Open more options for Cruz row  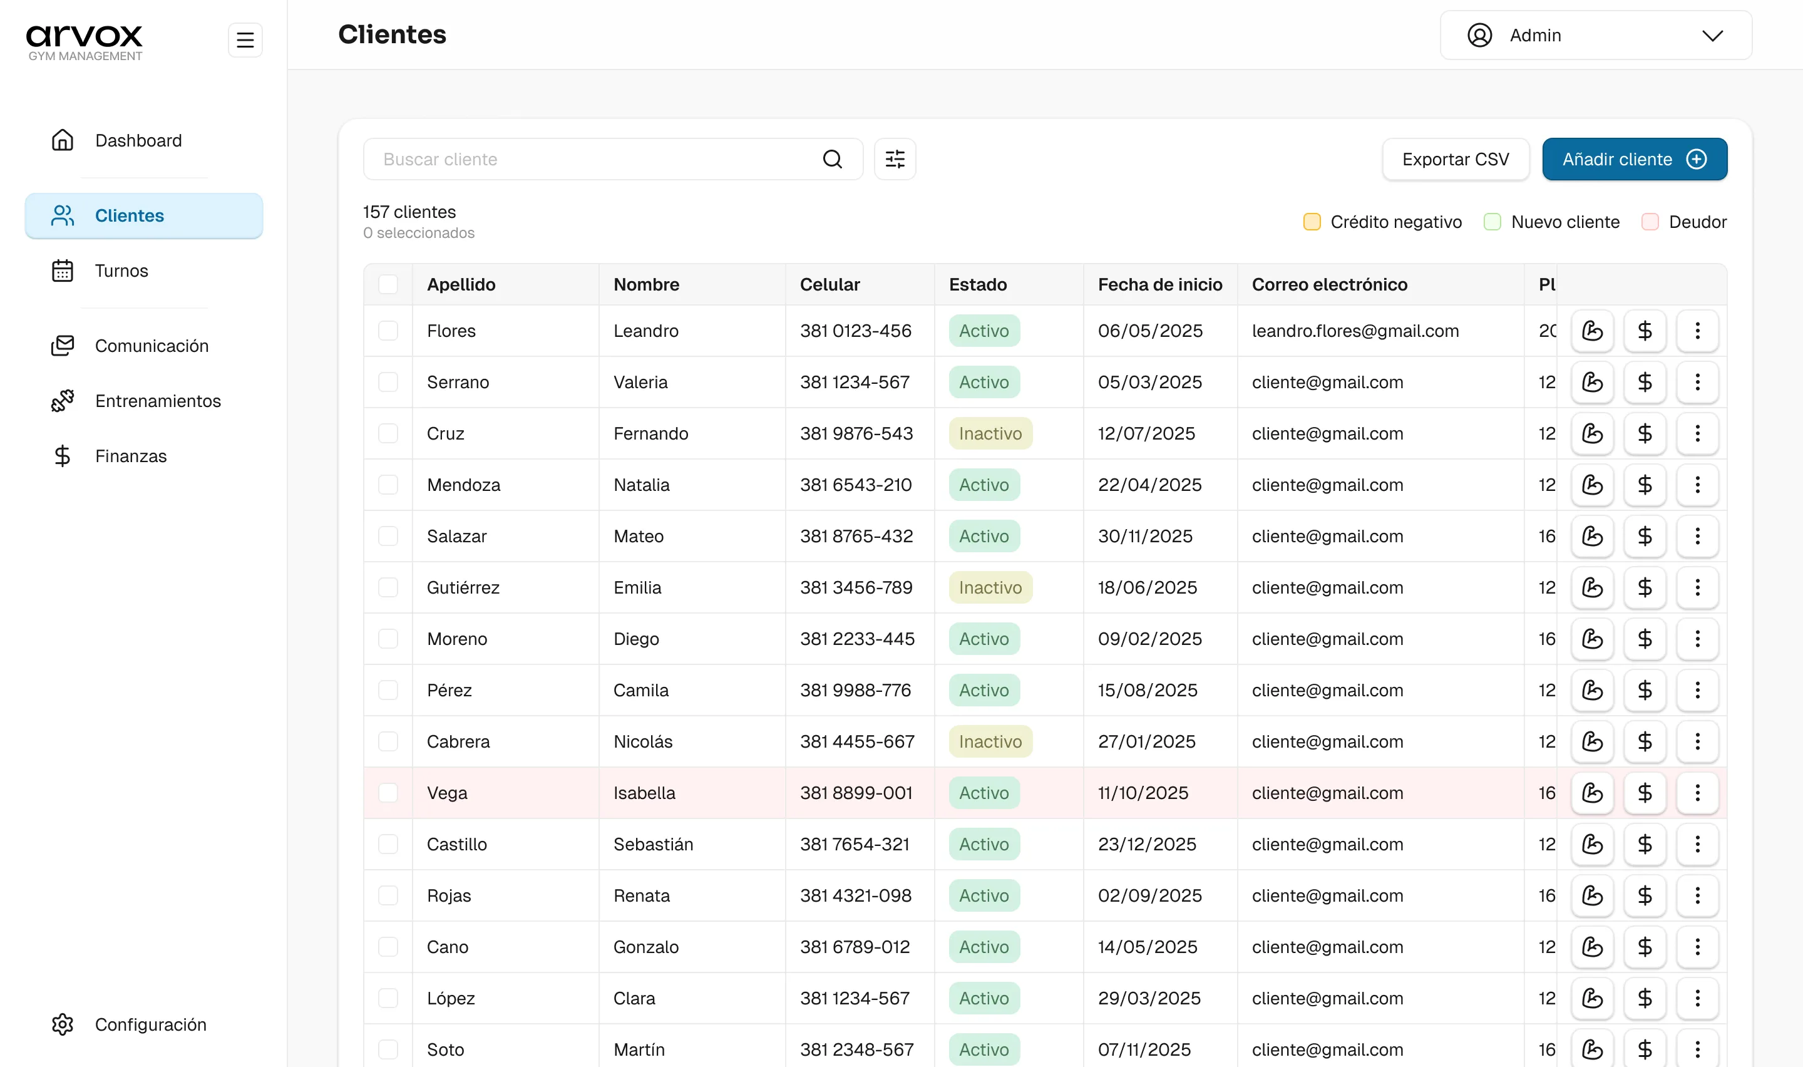[1697, 433]
